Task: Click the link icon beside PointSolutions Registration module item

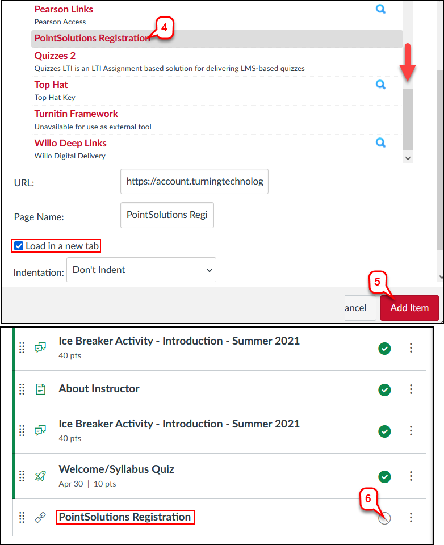Action: click(40, 518)
